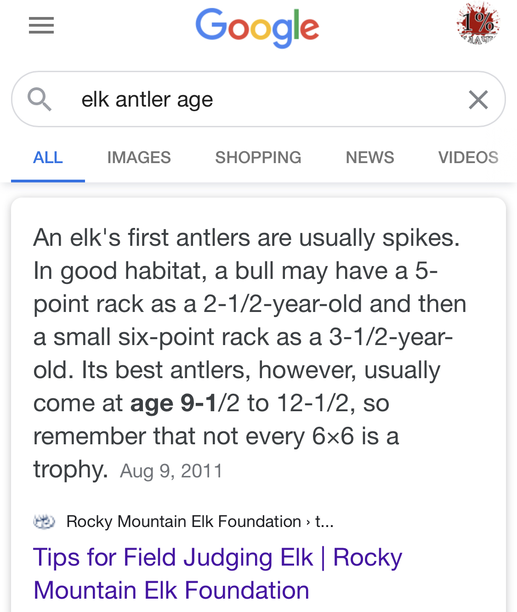Click the Rocky Mountain Elk Foundation favicon
This screenshot has width=517, height=612.
pyautogui.click(x=44, y=521)
